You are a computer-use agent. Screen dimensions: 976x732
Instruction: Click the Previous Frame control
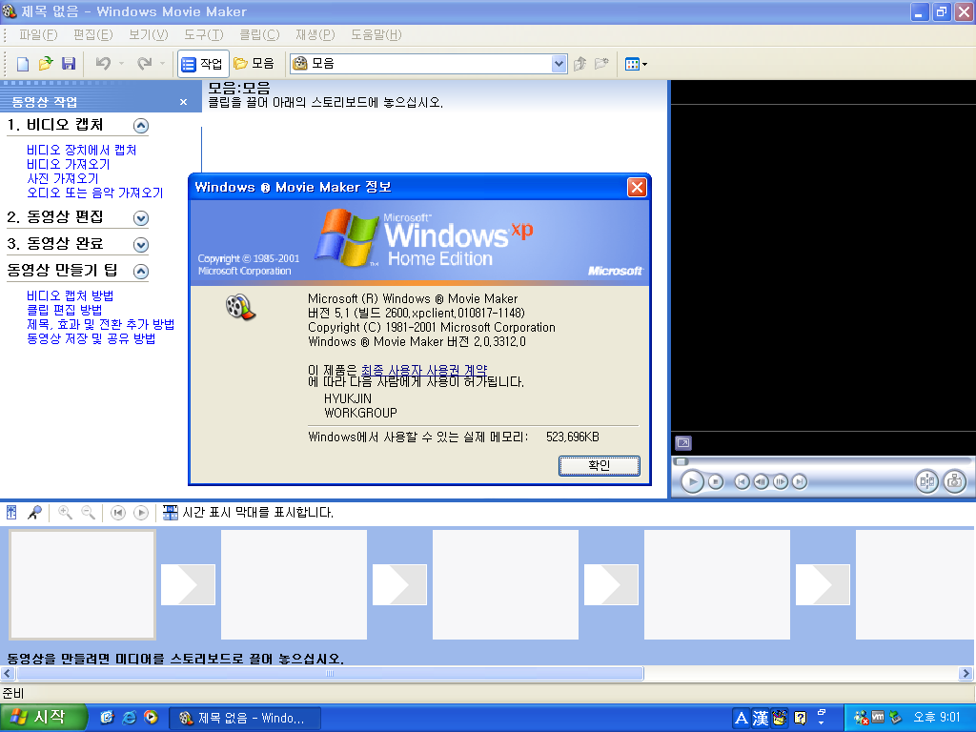pyautogui.click(x=761, y=481)
